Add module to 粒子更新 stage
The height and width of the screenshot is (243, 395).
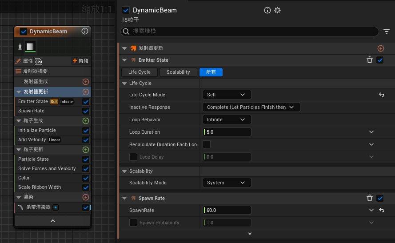point(86,150)
